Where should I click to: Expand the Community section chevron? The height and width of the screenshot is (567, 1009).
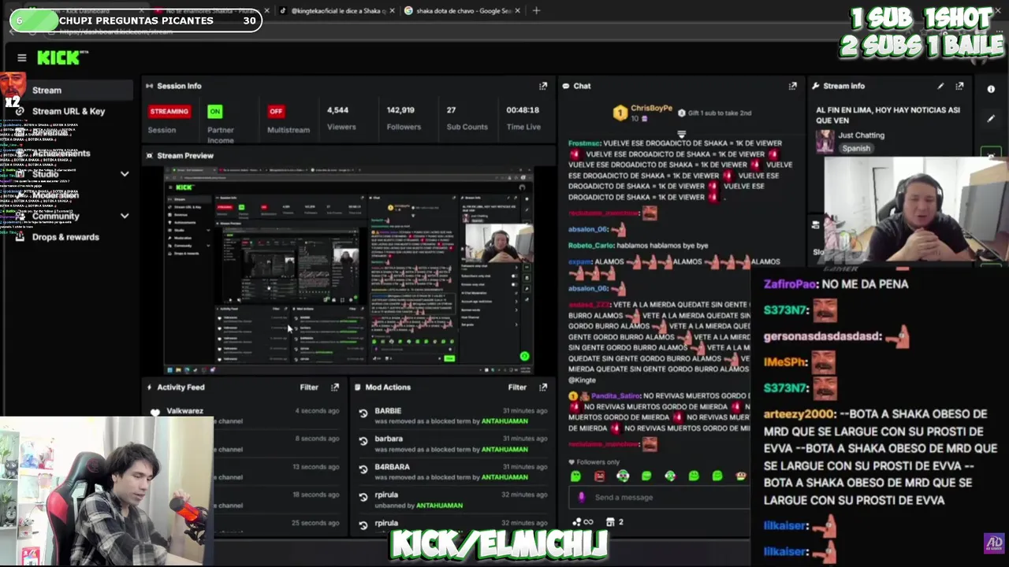point(125,216)
